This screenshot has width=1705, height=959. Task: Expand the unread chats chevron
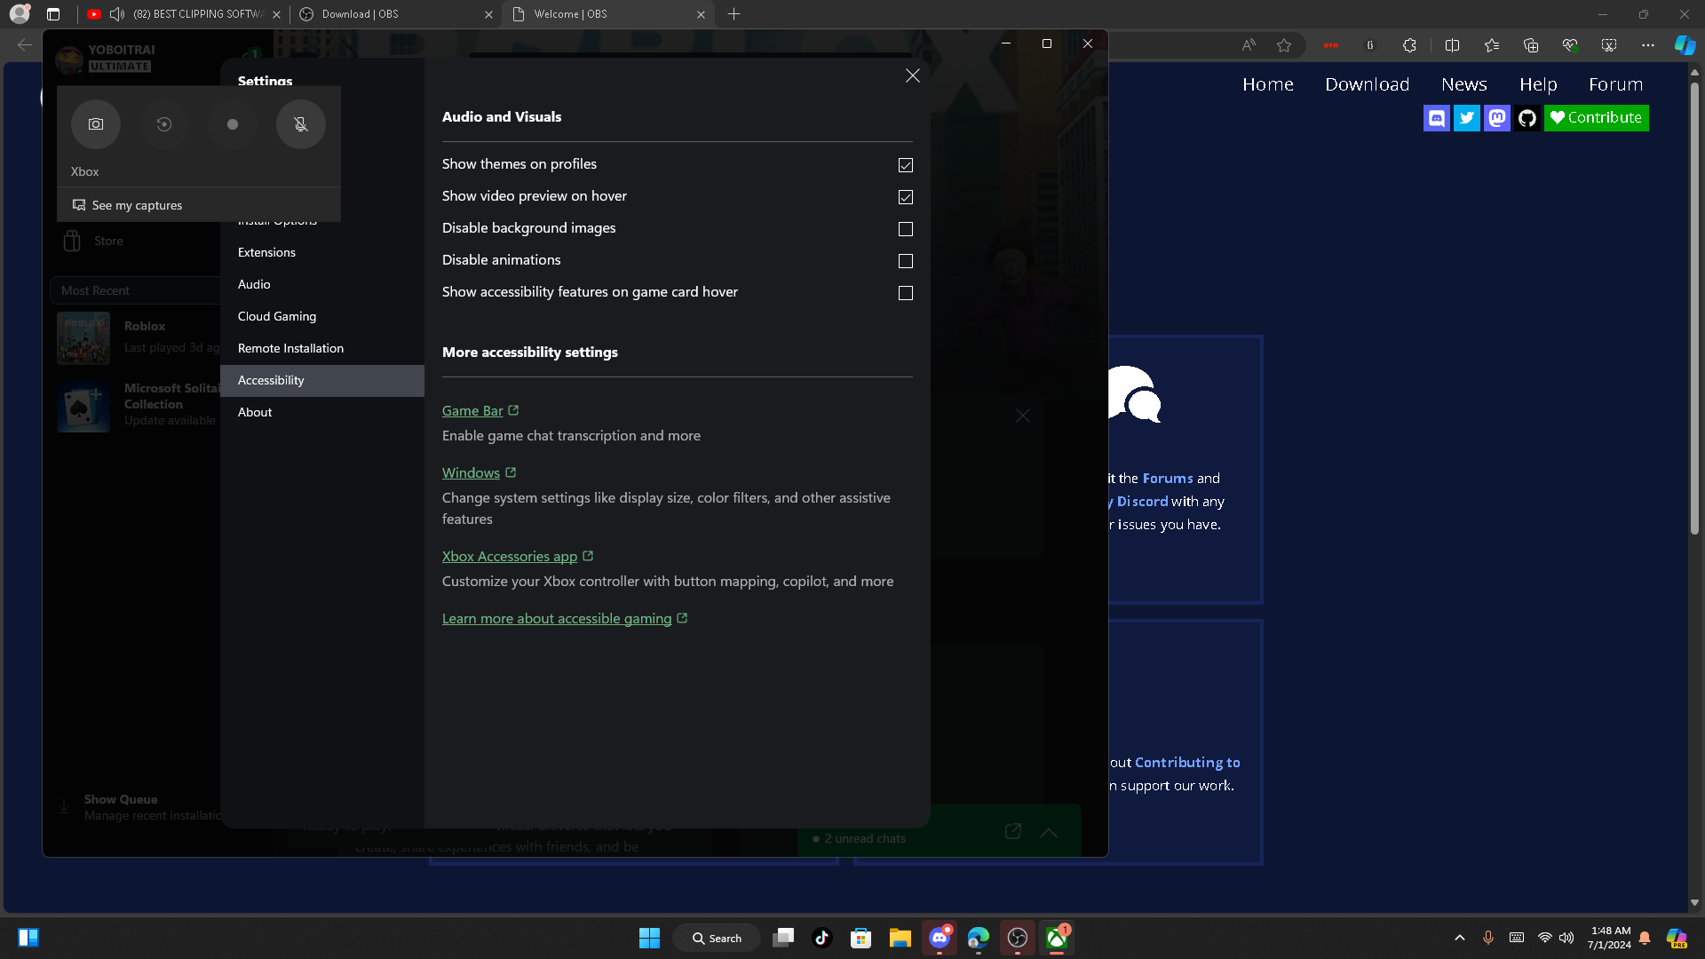tap(1049, 833)
